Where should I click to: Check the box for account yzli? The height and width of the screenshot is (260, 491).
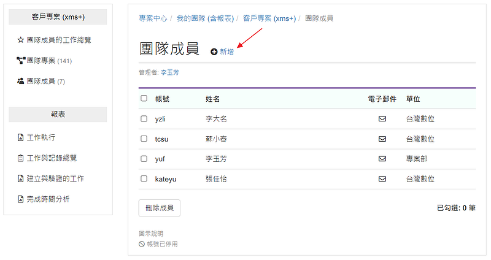[x=144, y=118]
